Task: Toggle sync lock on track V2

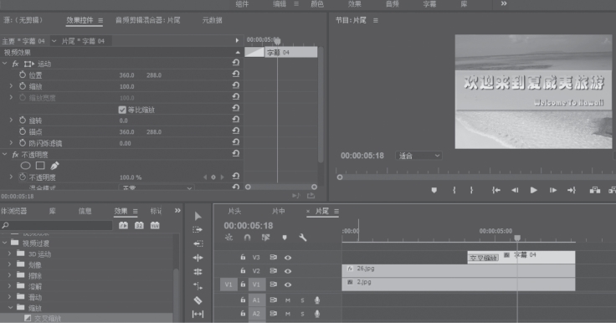Action: click(x=273, y=271)
